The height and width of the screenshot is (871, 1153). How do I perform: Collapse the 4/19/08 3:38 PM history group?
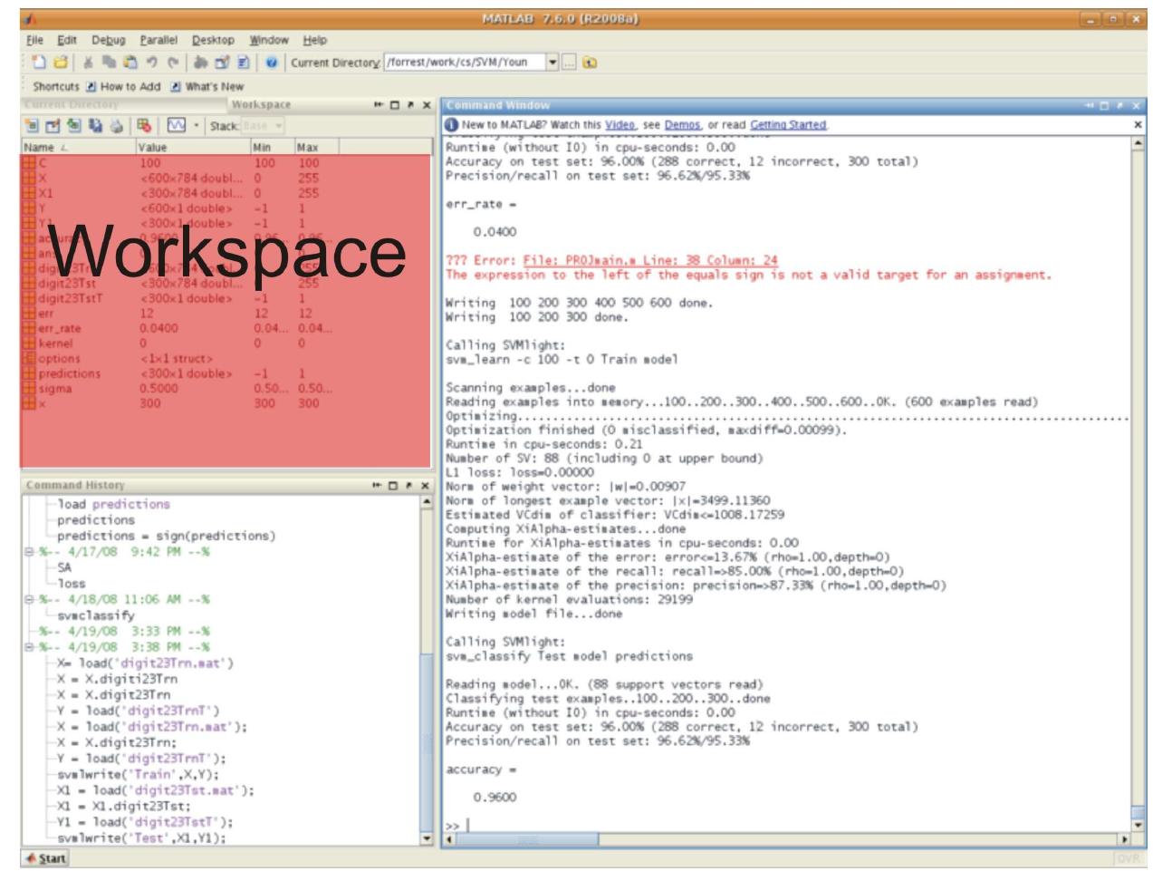point(29,647)
